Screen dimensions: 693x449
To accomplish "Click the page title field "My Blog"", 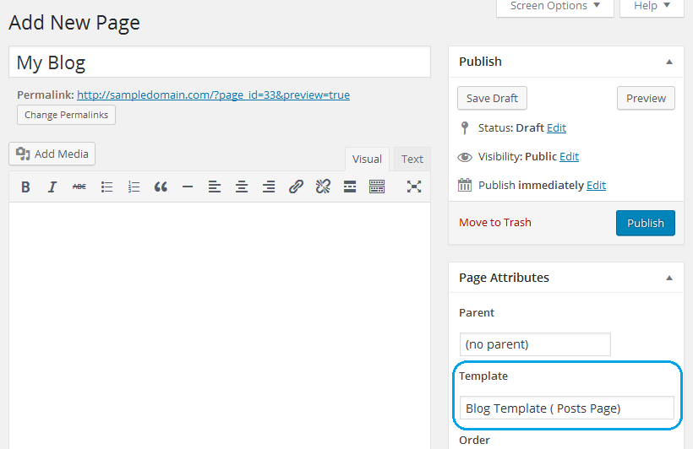I will pos(220,62).
